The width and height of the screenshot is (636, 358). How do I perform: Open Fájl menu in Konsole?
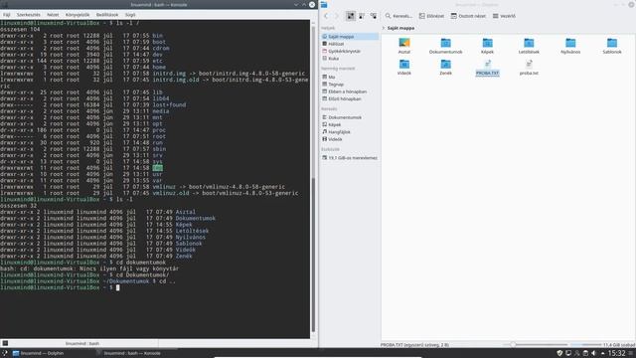tap(7, 15)
